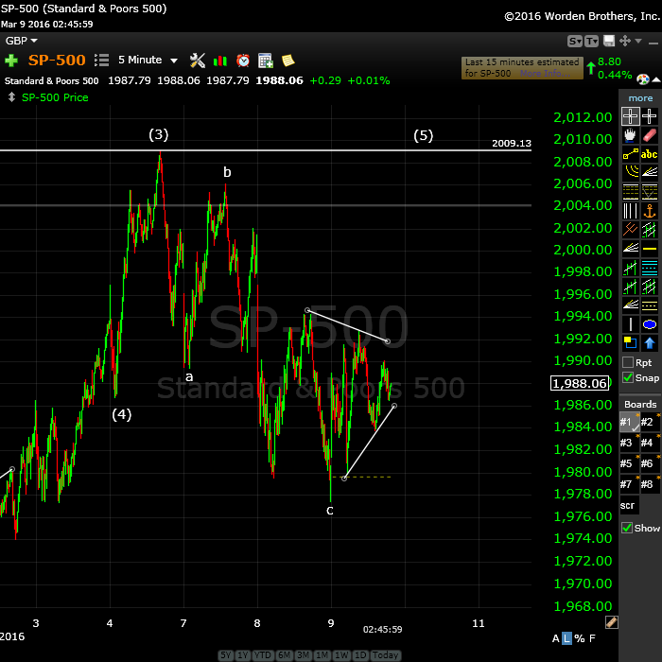
Task: Click the orange SP-500 symbol name
Action: coord(57,60)
